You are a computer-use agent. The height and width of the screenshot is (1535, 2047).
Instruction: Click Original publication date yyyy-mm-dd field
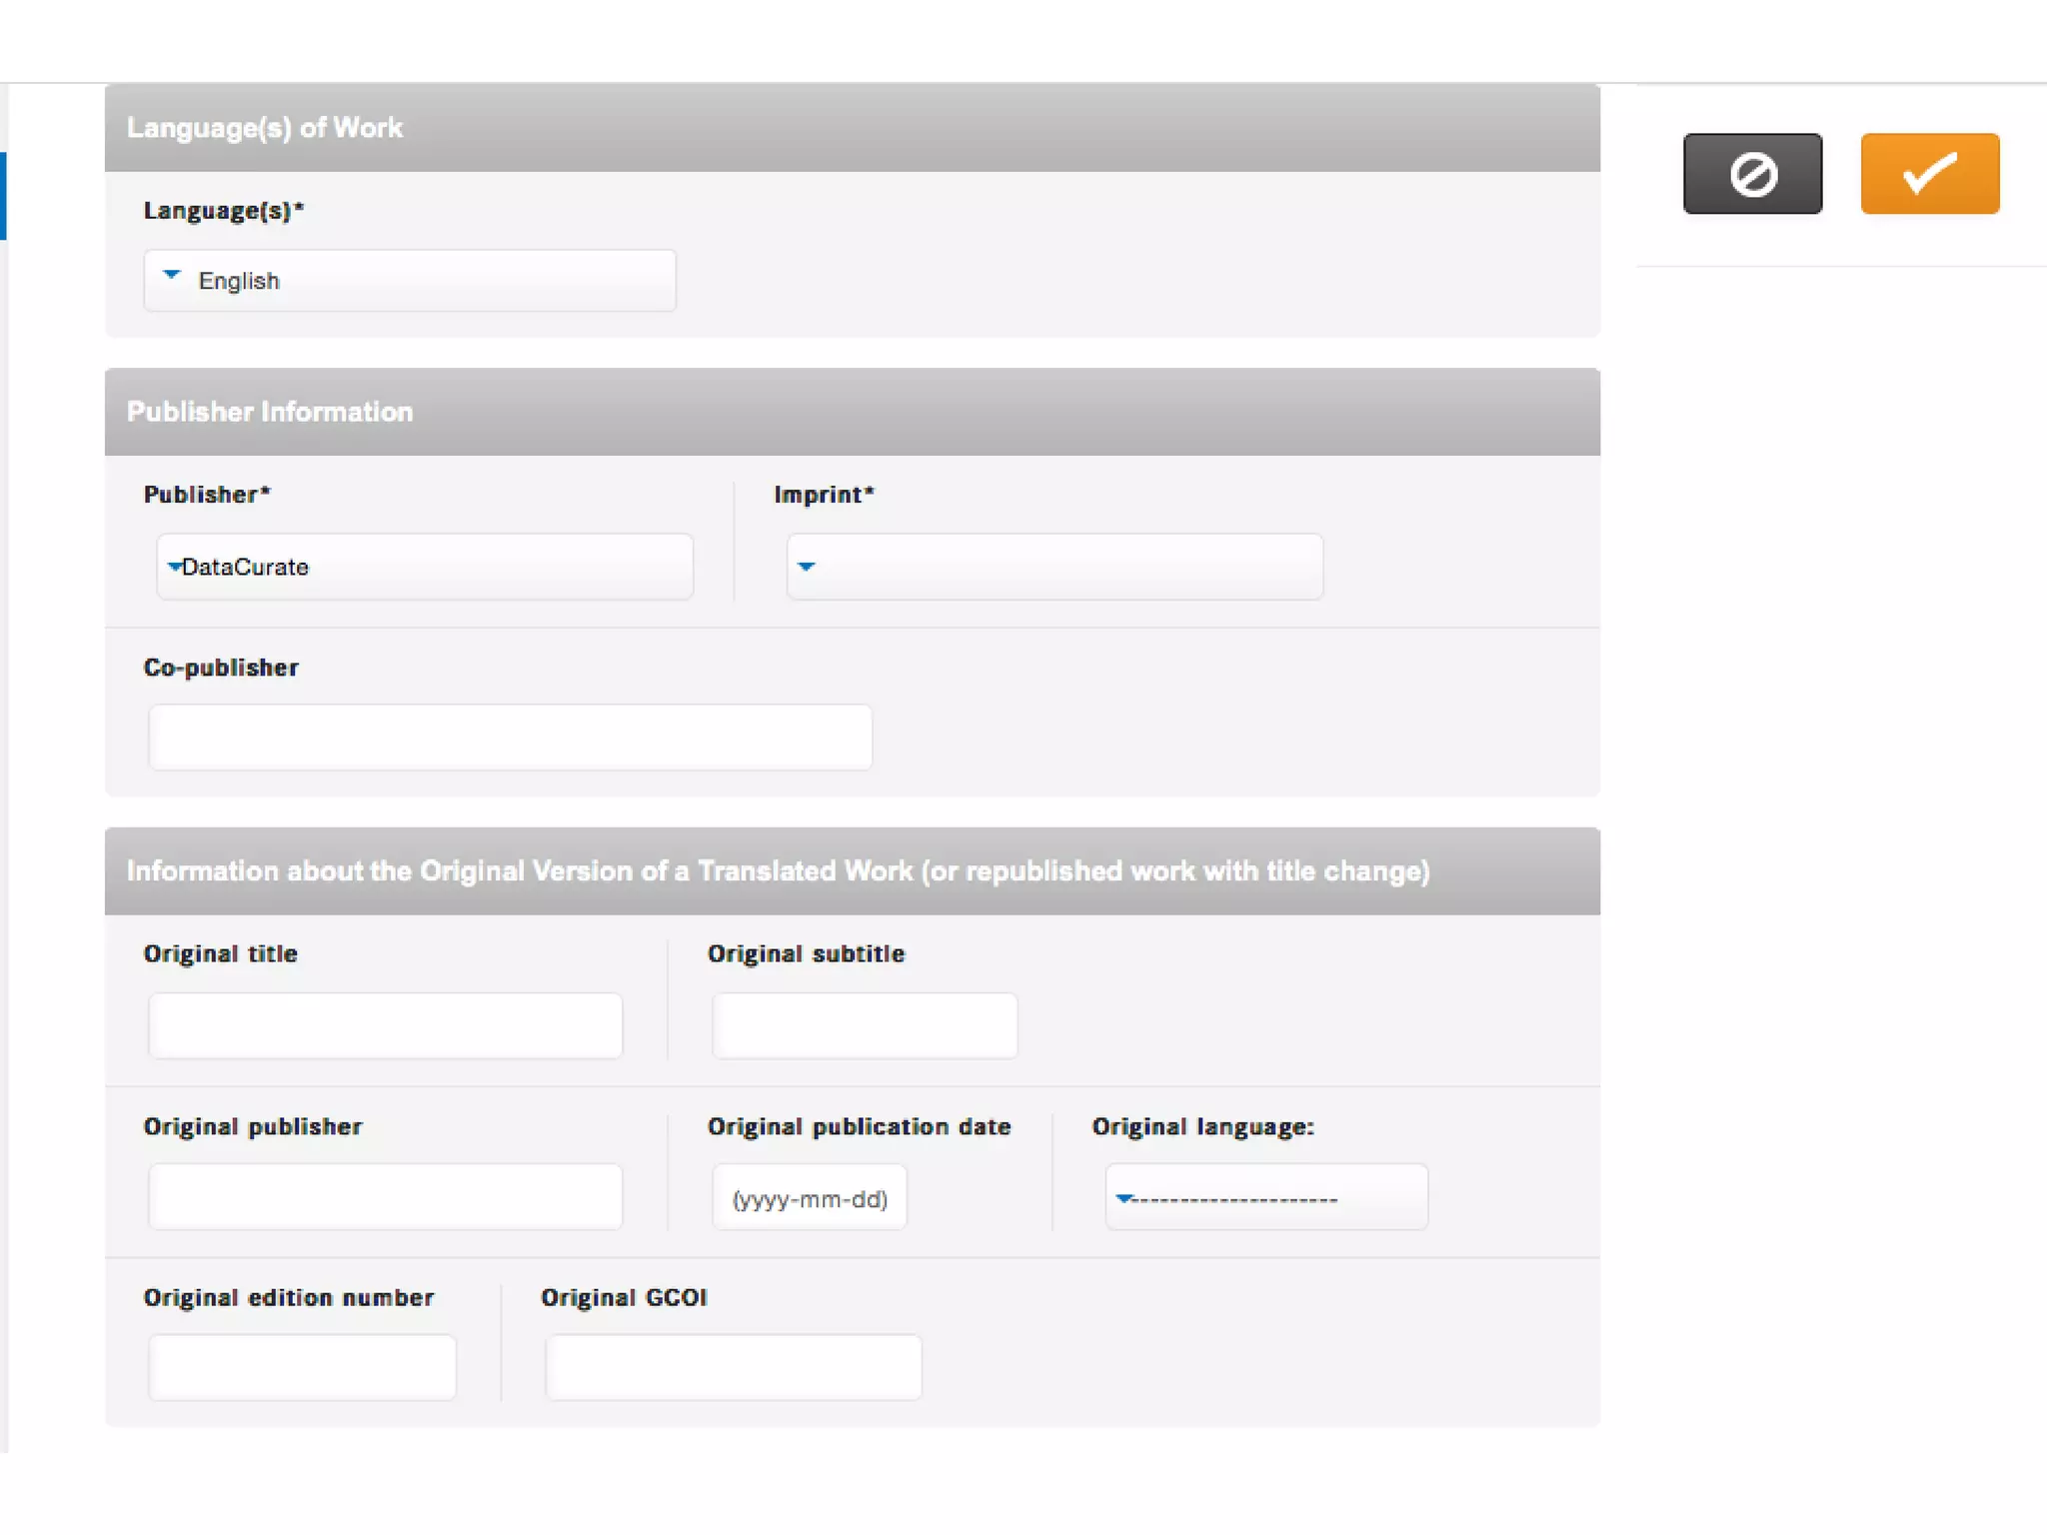pos(810,1197)
